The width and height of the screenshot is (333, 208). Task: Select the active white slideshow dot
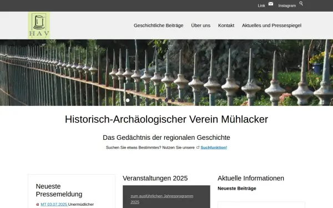[128, 100]
